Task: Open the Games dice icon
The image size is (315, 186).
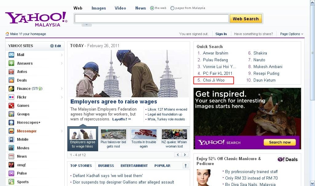Action: pyautogui.click(x=11, y=106)
